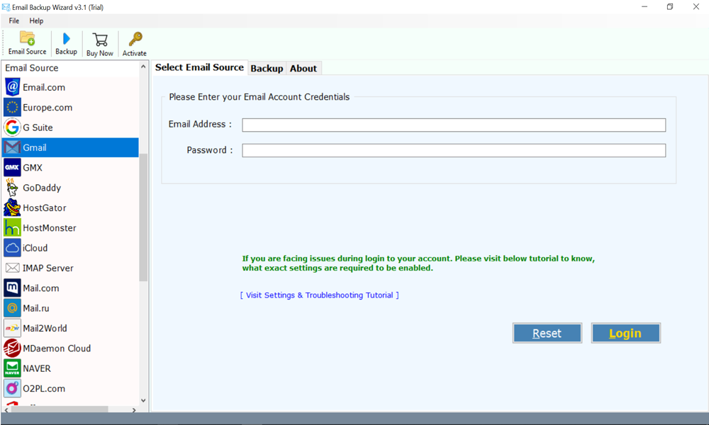Select the Mail2World text entry
The image size is (709, 425).
point(45,329)
